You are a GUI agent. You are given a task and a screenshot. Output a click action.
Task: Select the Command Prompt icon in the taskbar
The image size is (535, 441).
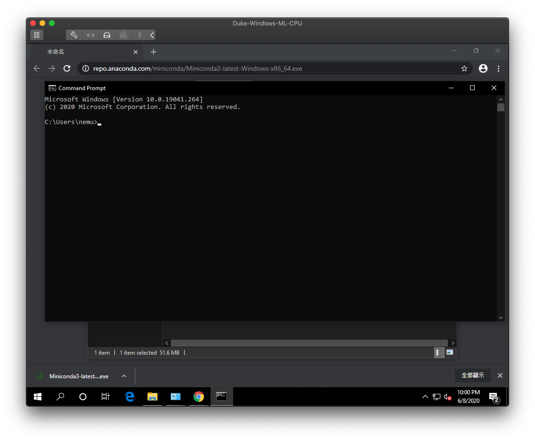click(x=221, y=397)
